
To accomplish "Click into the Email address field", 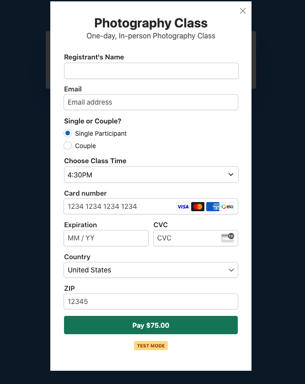I will click(x=151, y=102).
